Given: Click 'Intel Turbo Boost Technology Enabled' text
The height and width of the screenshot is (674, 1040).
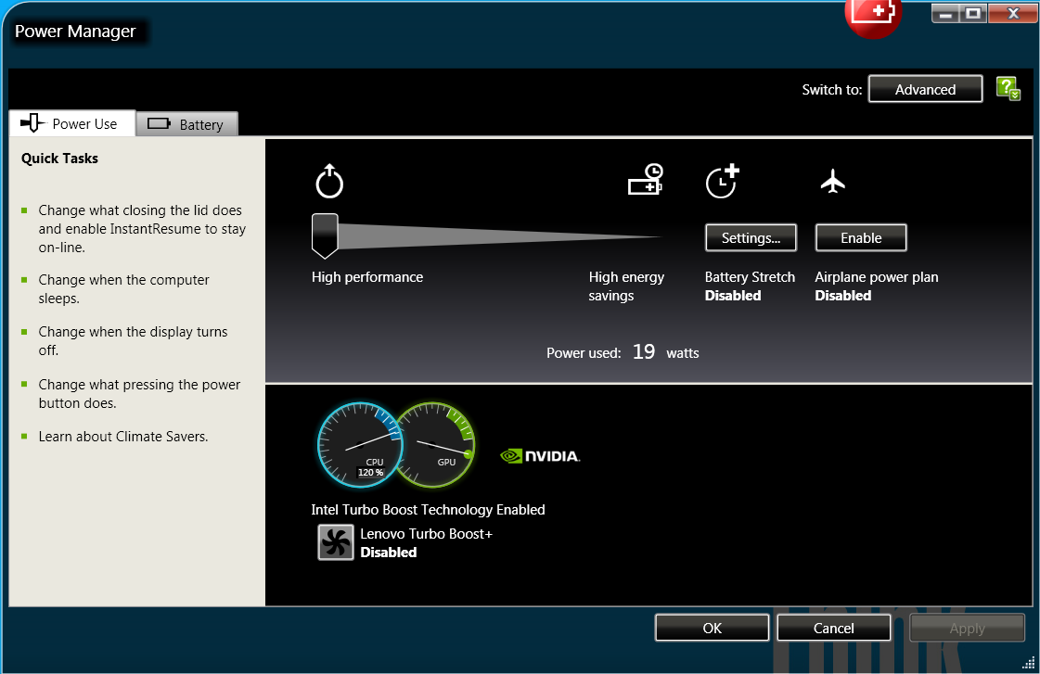Looking at the screenshot, I should 428,510.
